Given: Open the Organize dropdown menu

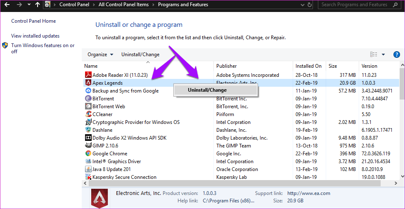Looking at the screenshot, I should (100, 55).
